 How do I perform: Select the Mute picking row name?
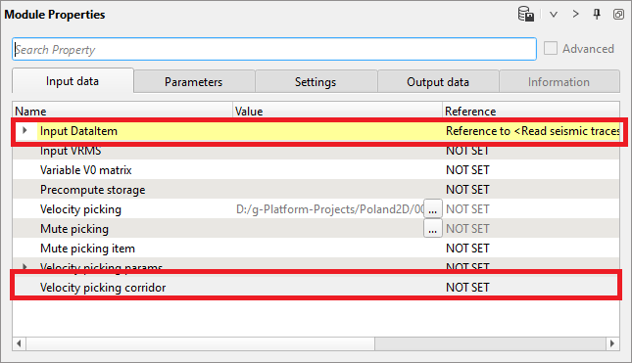point(74,229)
